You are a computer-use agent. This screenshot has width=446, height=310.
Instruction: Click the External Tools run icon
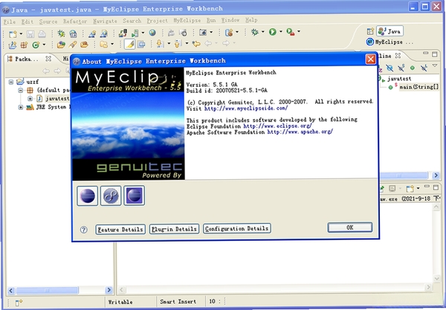tap(291, 32)
